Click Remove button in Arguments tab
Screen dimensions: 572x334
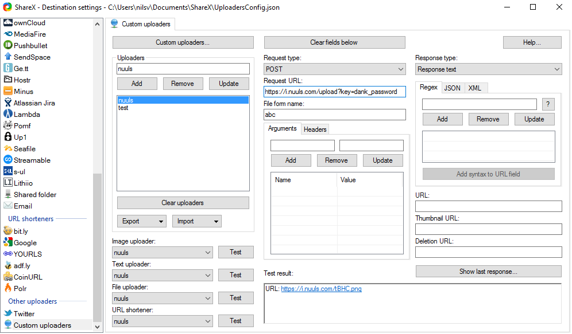(x=336, y=160)
